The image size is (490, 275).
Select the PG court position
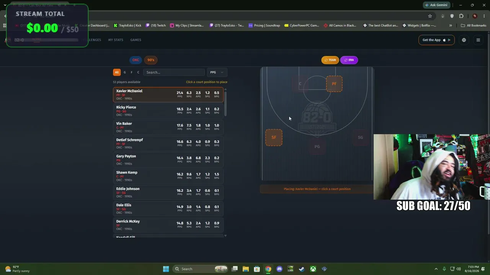(317, 147)
